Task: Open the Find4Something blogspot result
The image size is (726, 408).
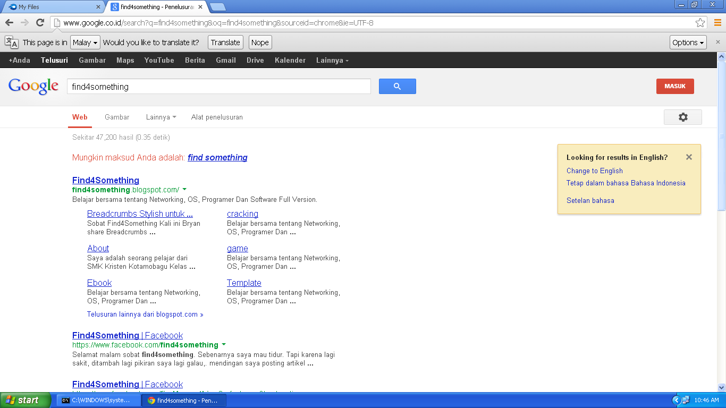Action: pyautogui.click(x=106, y=180)
